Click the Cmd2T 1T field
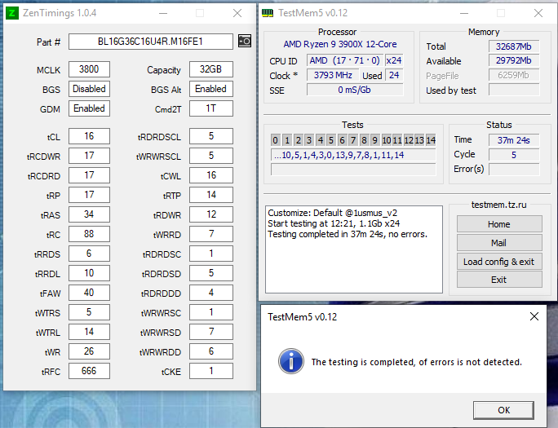 pos(211,108)
